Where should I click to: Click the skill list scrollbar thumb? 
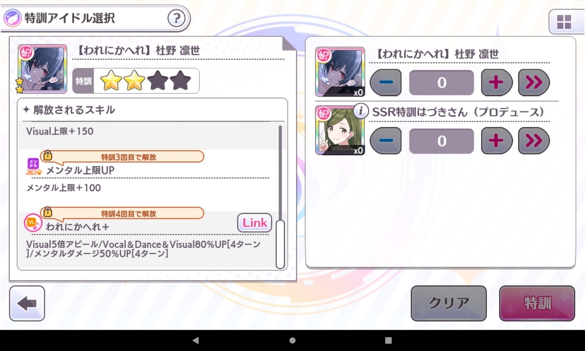click(x=280, y=244)
